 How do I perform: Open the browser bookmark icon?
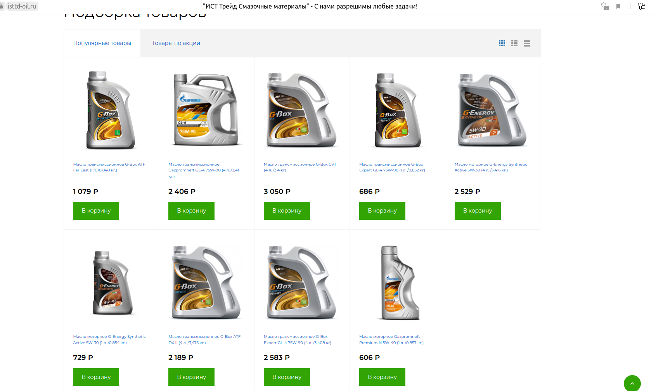618,6
